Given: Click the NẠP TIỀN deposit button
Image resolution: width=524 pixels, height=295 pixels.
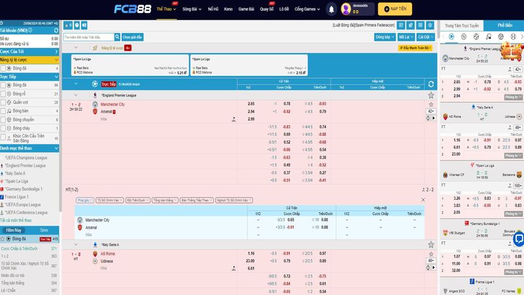Looking at the screenshot, I should point(395,9).
